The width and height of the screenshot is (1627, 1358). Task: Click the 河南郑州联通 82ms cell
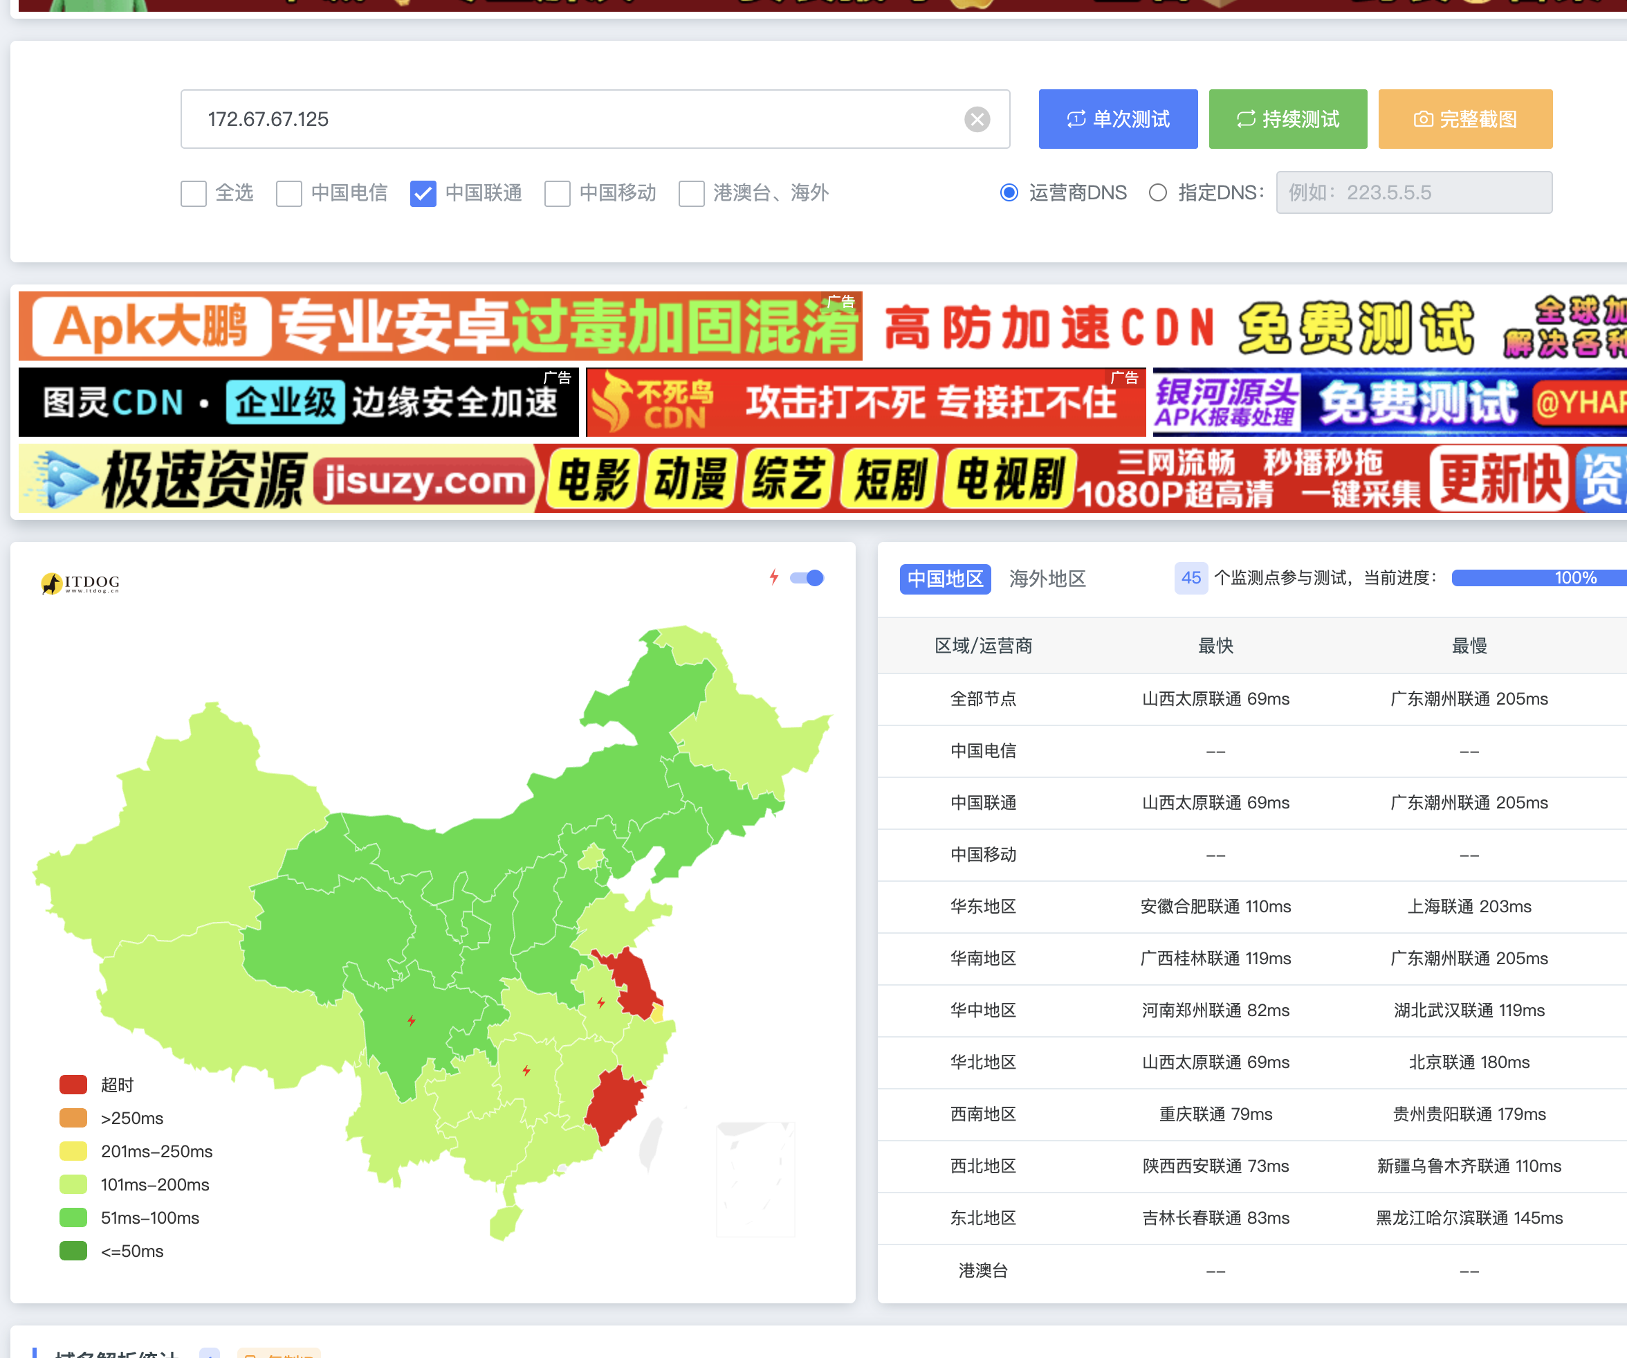[1215, 1011]
